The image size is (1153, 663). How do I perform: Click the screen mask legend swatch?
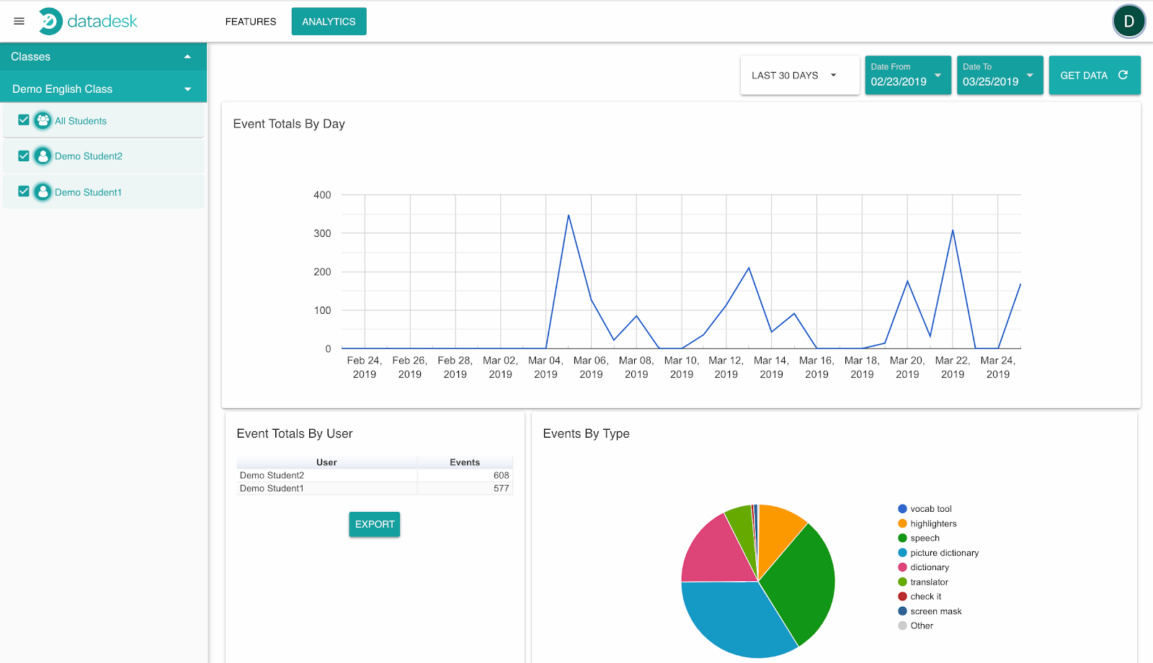tap(902, 611)
